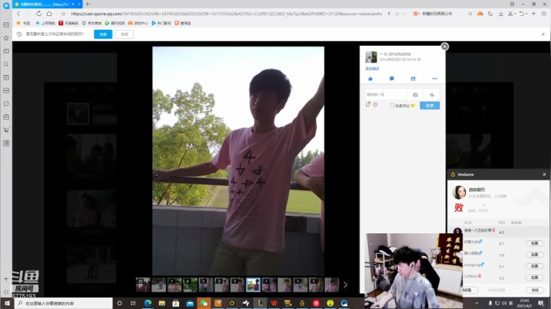Image resolution: width=551 pixels, height=309 pixels.
Task: Open WeChat from the taskbar
Action: click(x=204, y=303)
